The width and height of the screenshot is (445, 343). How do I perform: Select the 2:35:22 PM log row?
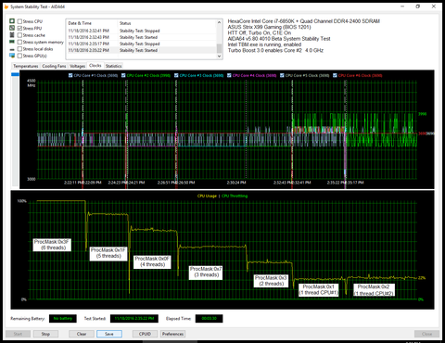pyautogui.click(x=142, y=50)
